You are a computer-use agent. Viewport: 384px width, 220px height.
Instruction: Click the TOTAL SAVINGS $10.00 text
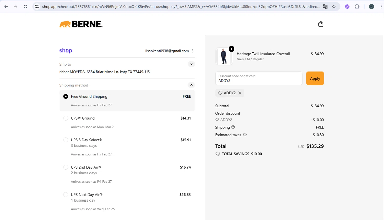coord(242,154)
